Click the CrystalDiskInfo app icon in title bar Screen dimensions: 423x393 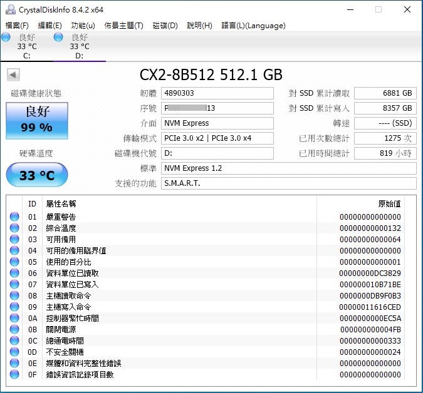click(x=9, y=9)
